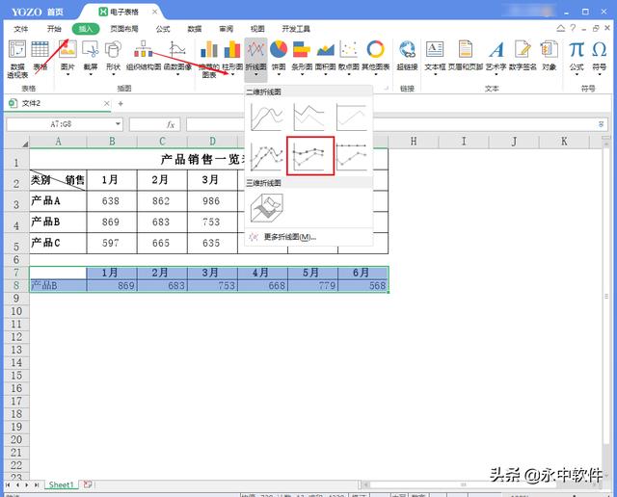Switch to the 页面布局 ribbon tab
This screenshot has width=617, height=497.
point(123,29)
